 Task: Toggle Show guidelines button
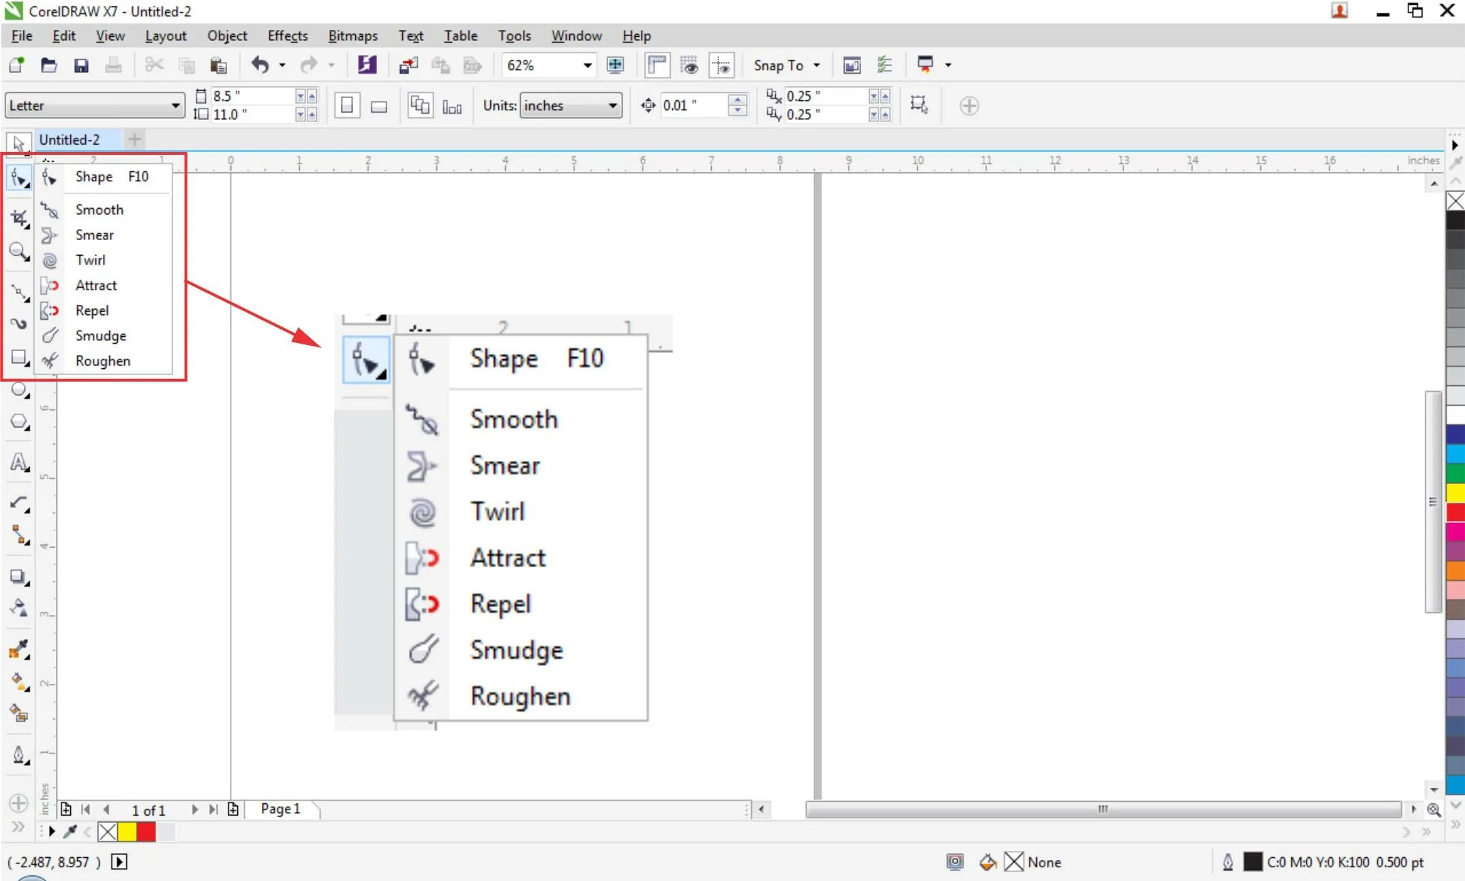[x=721, y=65]
